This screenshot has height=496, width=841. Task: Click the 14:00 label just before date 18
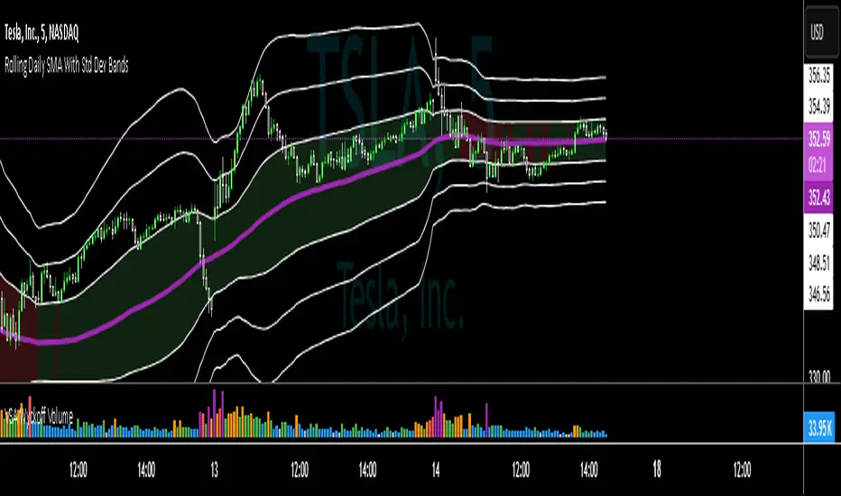(x=588, y=470)
